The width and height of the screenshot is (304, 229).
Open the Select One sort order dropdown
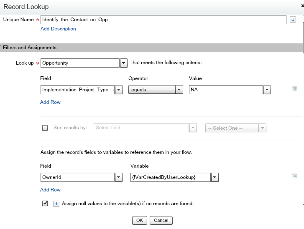pyautogui.click(x=263, y=128)
